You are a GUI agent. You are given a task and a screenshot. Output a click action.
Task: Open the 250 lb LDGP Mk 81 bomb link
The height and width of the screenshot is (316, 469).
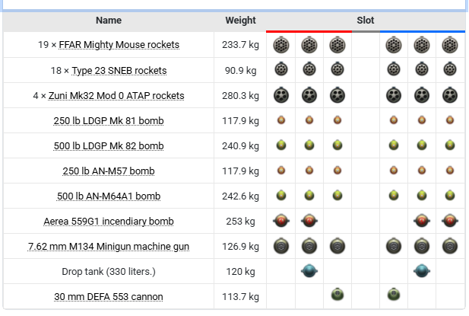coord(109,121)
